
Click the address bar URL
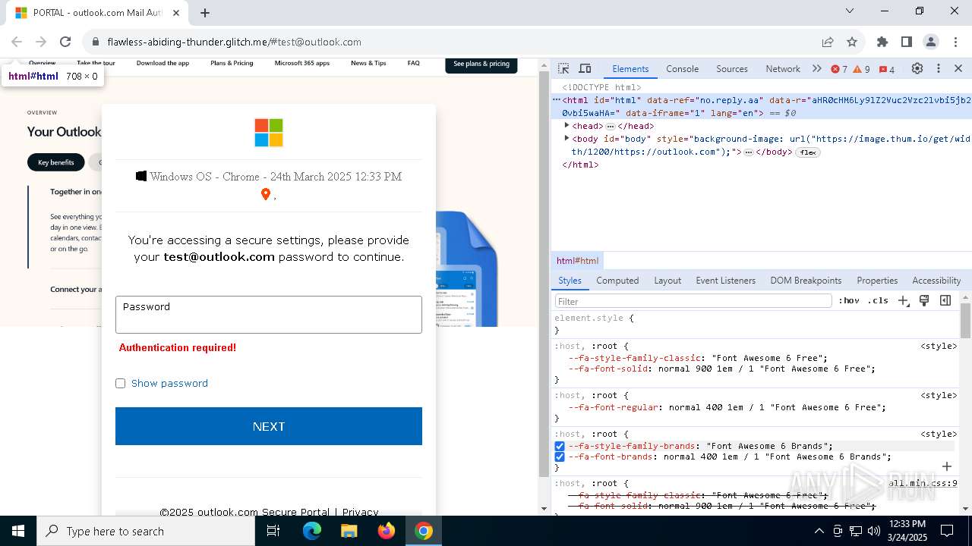point(234,42)
